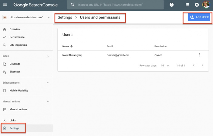Click the ADD USER button
This screenshot has width=213, height=136.
coord(199,17)
